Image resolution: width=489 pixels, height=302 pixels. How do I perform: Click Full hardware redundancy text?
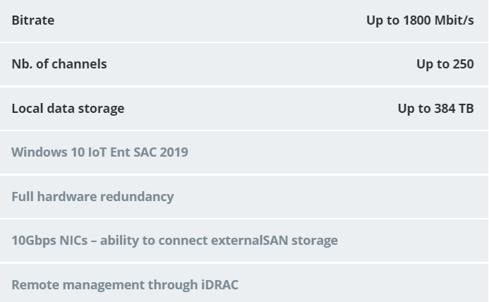click(x=92, y=197)
